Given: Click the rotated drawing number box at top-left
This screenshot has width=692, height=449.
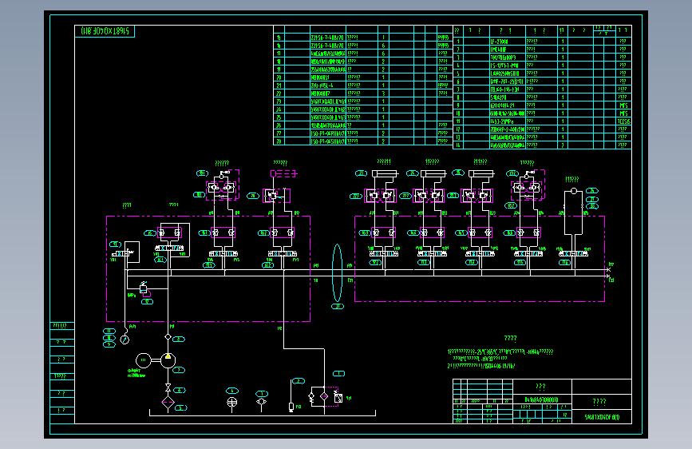Looking at the screenshot, I should coord(105,31).
